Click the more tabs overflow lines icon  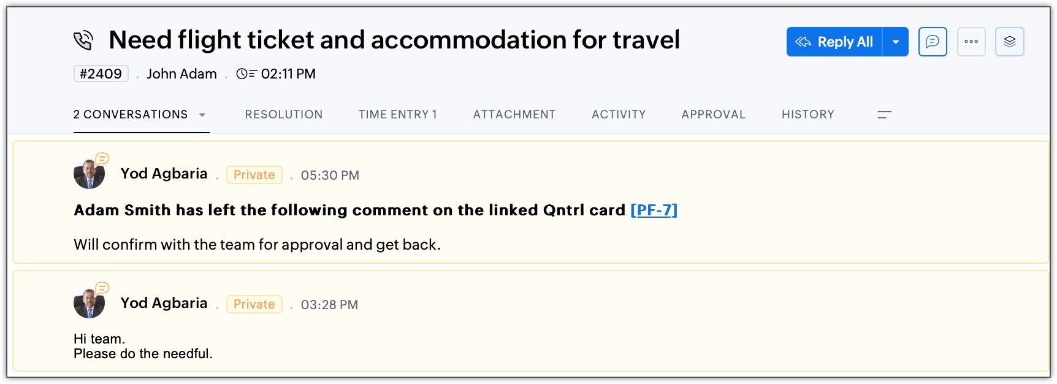point(884,115)
